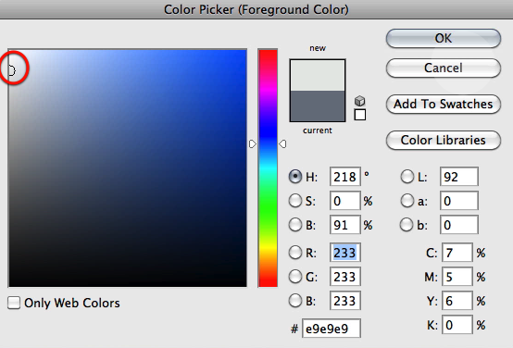Click the hex color field e9e9e9

pyautogui.click(x=332, y=329)
